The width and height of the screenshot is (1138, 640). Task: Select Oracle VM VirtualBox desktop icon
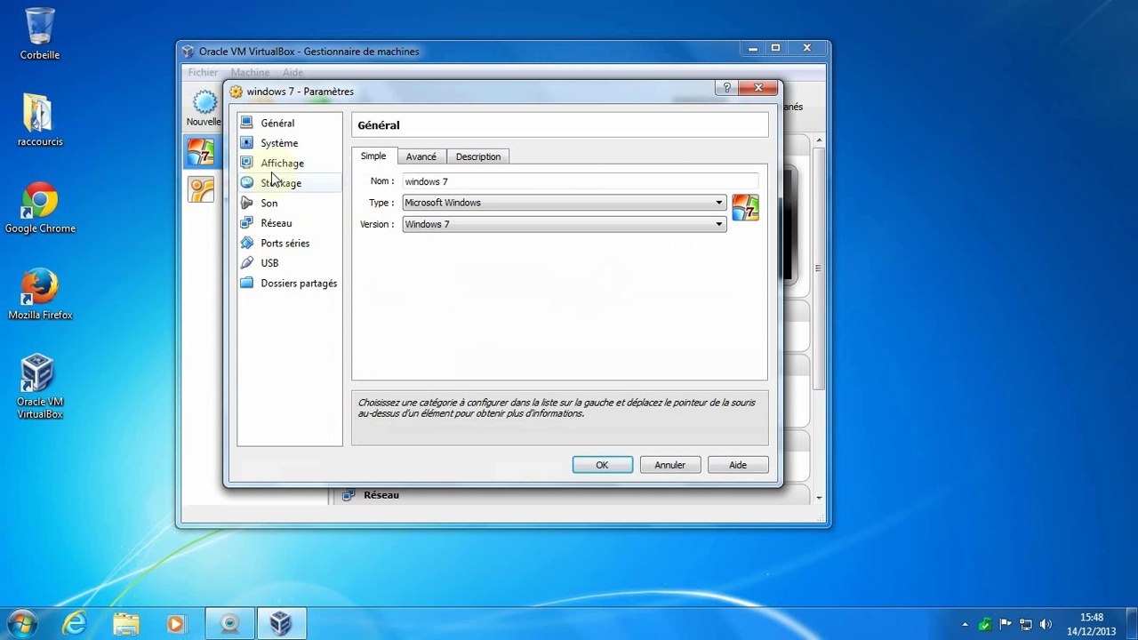pos(40,387)
